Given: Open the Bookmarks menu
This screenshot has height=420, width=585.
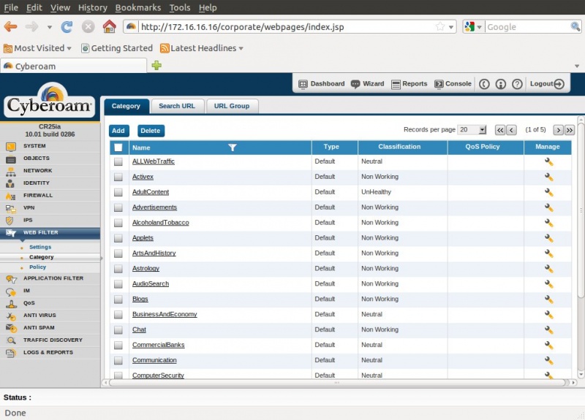Looking at the screenshot, I should click(137, 7).
